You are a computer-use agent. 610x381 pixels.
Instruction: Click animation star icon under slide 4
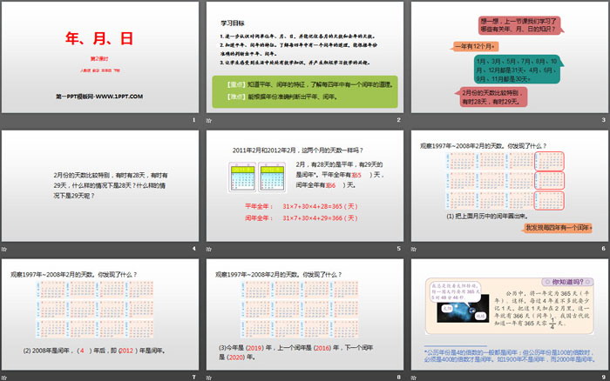point(4,249)
